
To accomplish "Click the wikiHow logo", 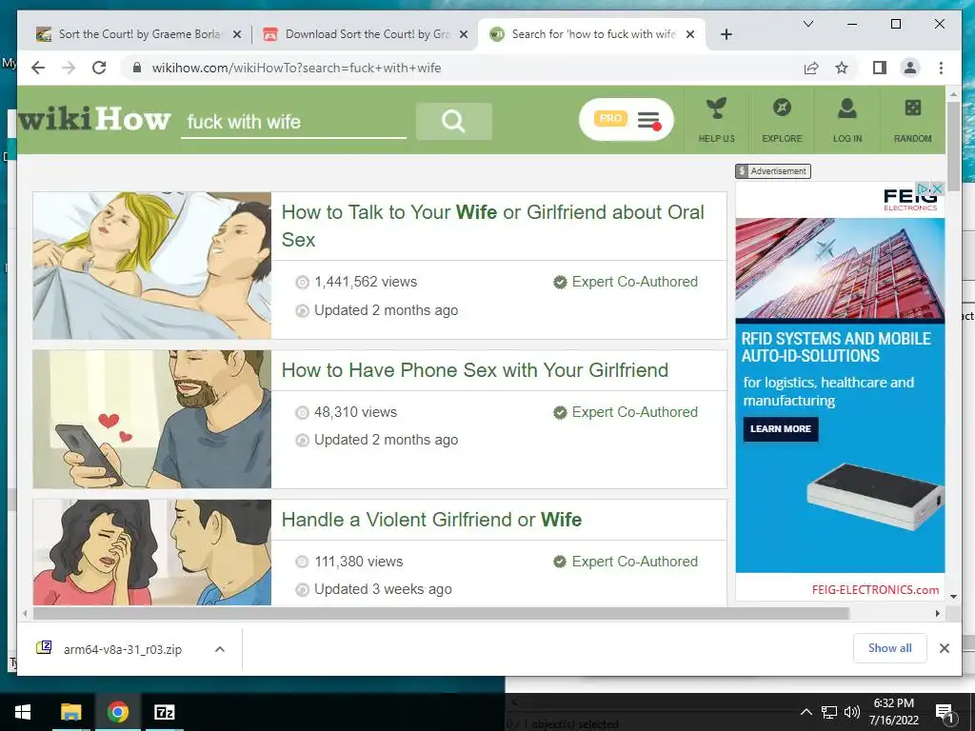I will (x=94, y=119).
